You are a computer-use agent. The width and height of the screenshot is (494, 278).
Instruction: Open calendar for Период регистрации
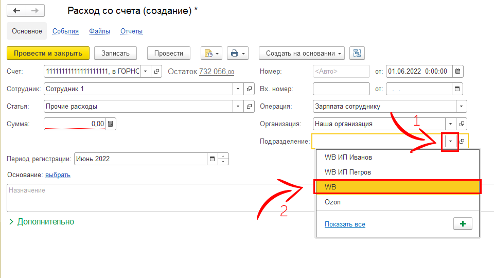[x=212, y=159]
